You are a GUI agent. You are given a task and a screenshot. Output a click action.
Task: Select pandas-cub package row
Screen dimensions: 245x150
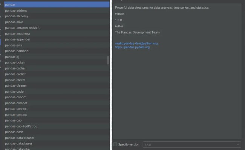tap(57, 120)
